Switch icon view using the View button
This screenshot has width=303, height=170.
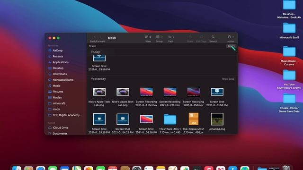[x=147, y=37]
